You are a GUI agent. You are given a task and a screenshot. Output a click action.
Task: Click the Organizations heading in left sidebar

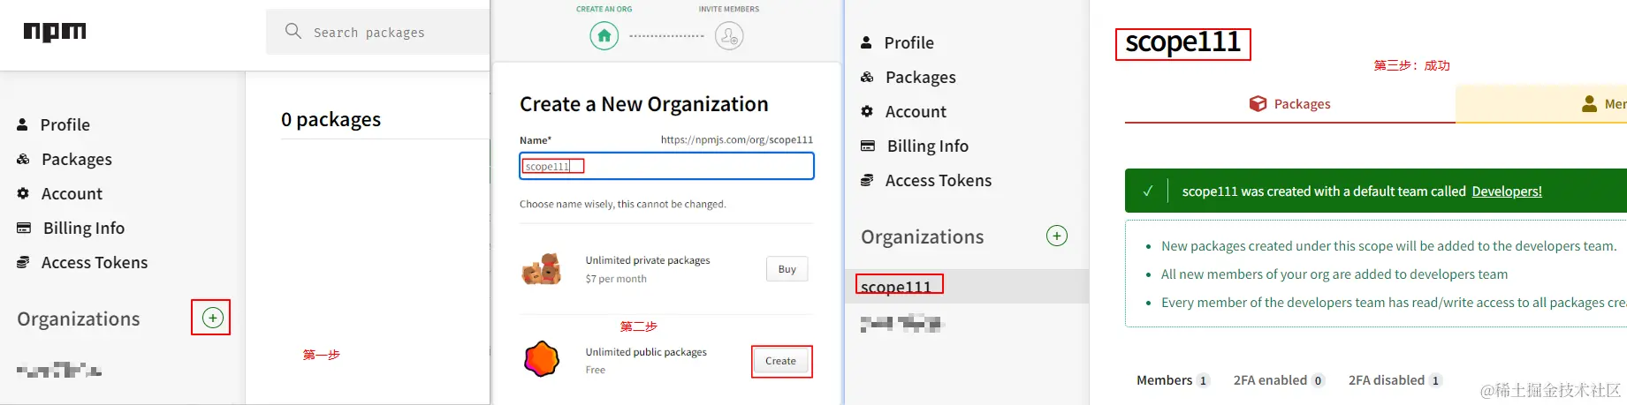point(79,319)
